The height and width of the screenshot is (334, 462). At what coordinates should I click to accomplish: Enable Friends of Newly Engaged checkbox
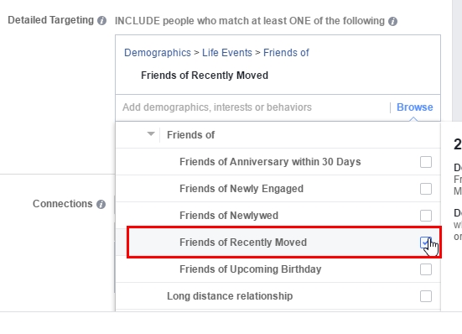(426, 189)
